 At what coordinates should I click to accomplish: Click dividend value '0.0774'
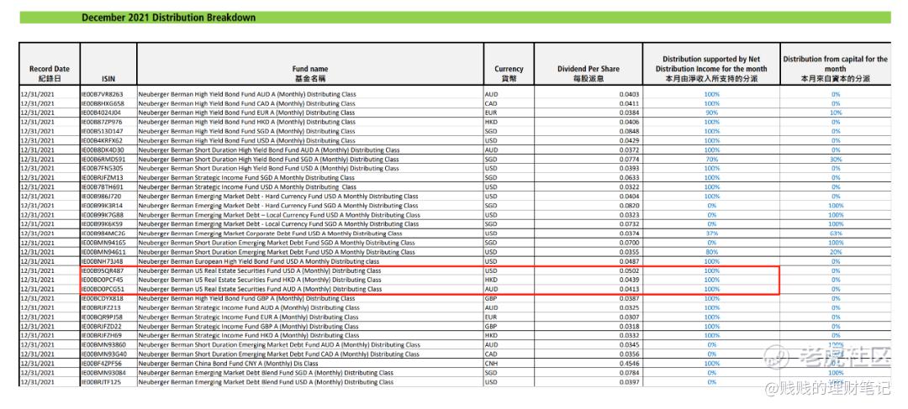coord(629,159)
